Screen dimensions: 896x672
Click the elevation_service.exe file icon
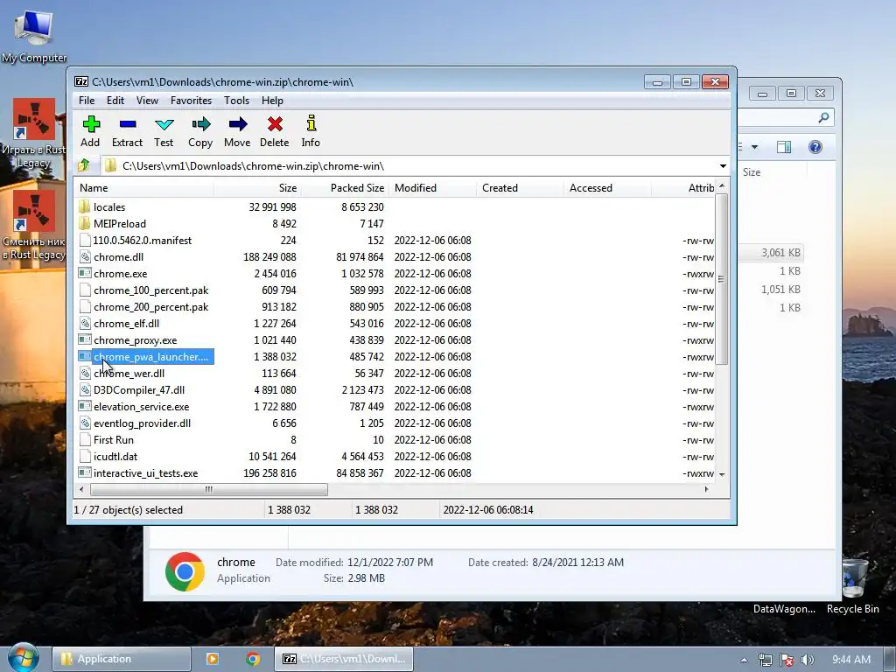(85, 406)
